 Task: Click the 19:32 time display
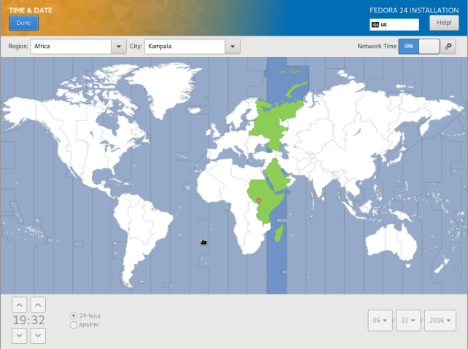(28, 320)
